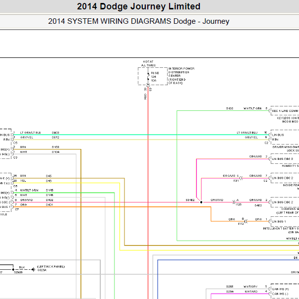This screenshot has height=299, width=299.
Task: Click the 'CAN IHS (-)' pin label at bottom right
Action: 280,294
